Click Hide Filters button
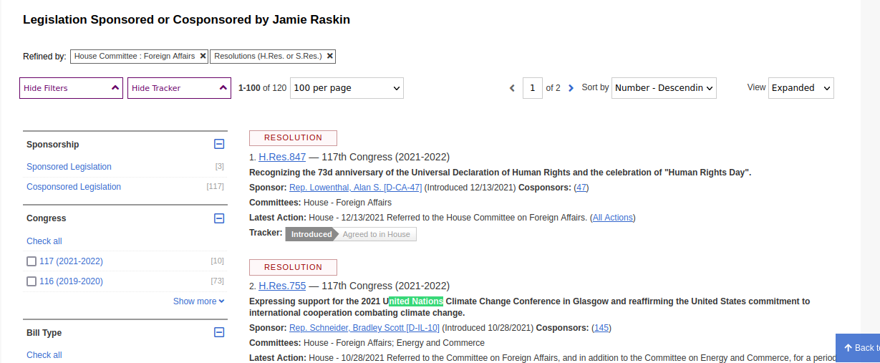Viewport: 880px width, 363px height. coord(71,88)
